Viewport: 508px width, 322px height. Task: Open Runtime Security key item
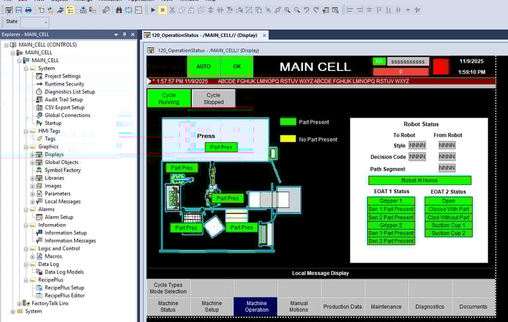64,84
